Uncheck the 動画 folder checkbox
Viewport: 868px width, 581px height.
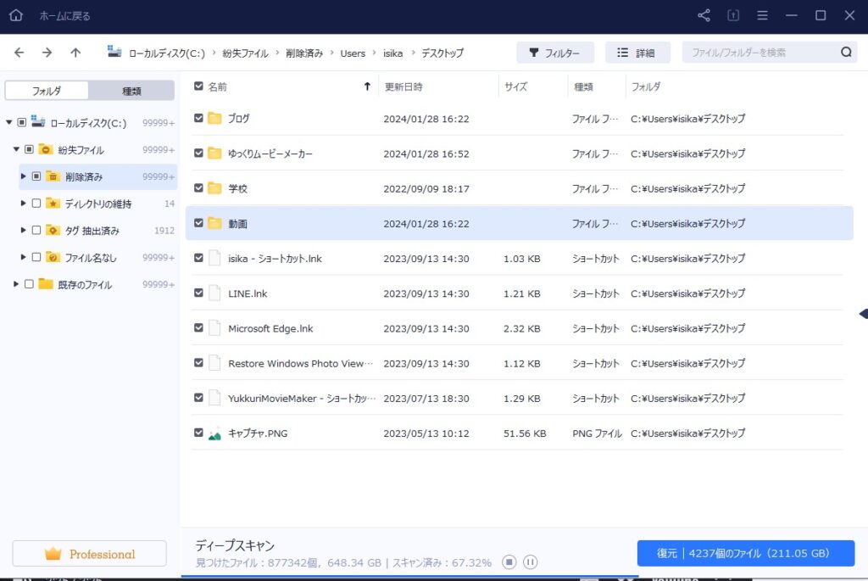[198, 223]
